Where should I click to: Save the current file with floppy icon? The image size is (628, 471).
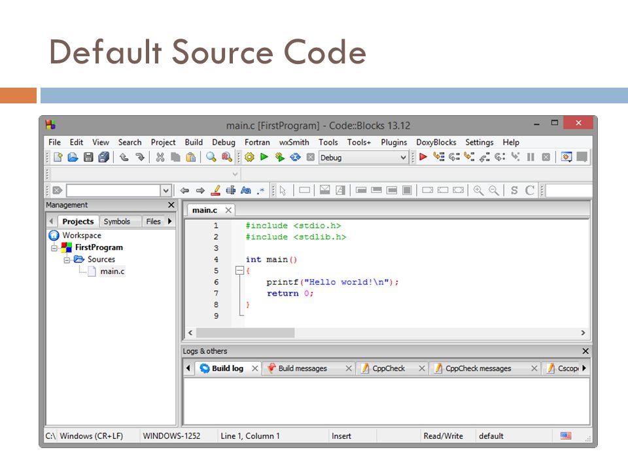click(x=88, y=158)
